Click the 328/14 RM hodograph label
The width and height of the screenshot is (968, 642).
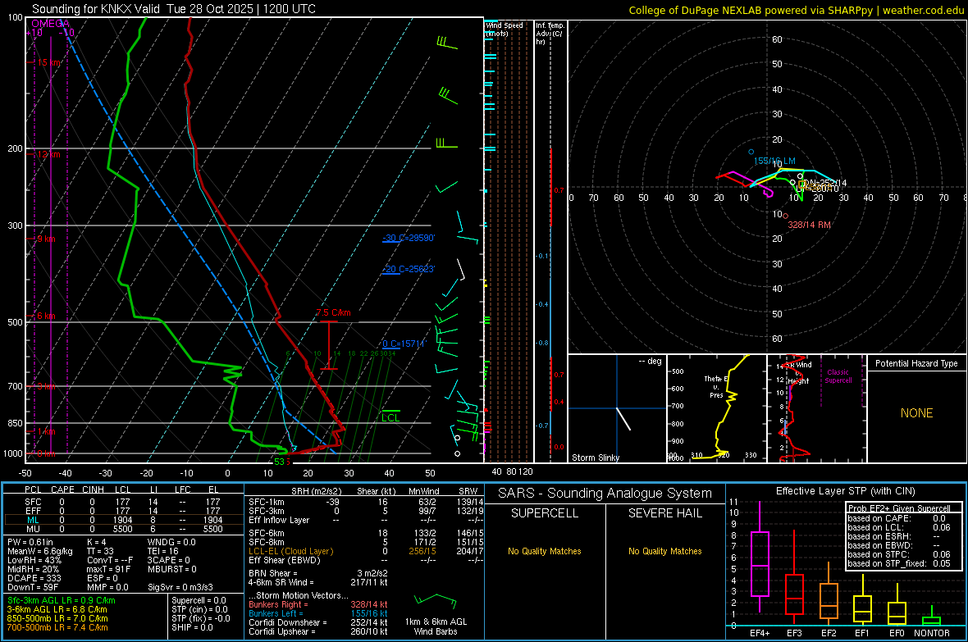pyautogui.click(x=809, y=225)
